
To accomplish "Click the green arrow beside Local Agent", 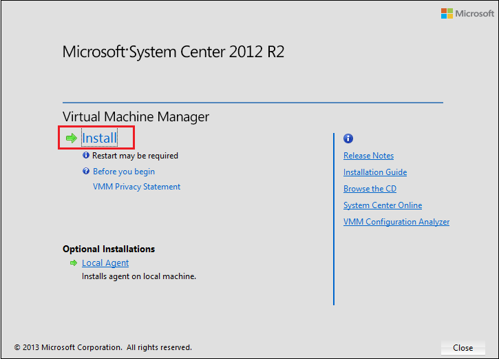I will [73, 263].
